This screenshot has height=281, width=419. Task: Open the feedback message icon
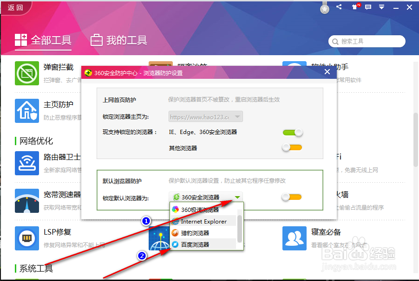coord(368,7)
